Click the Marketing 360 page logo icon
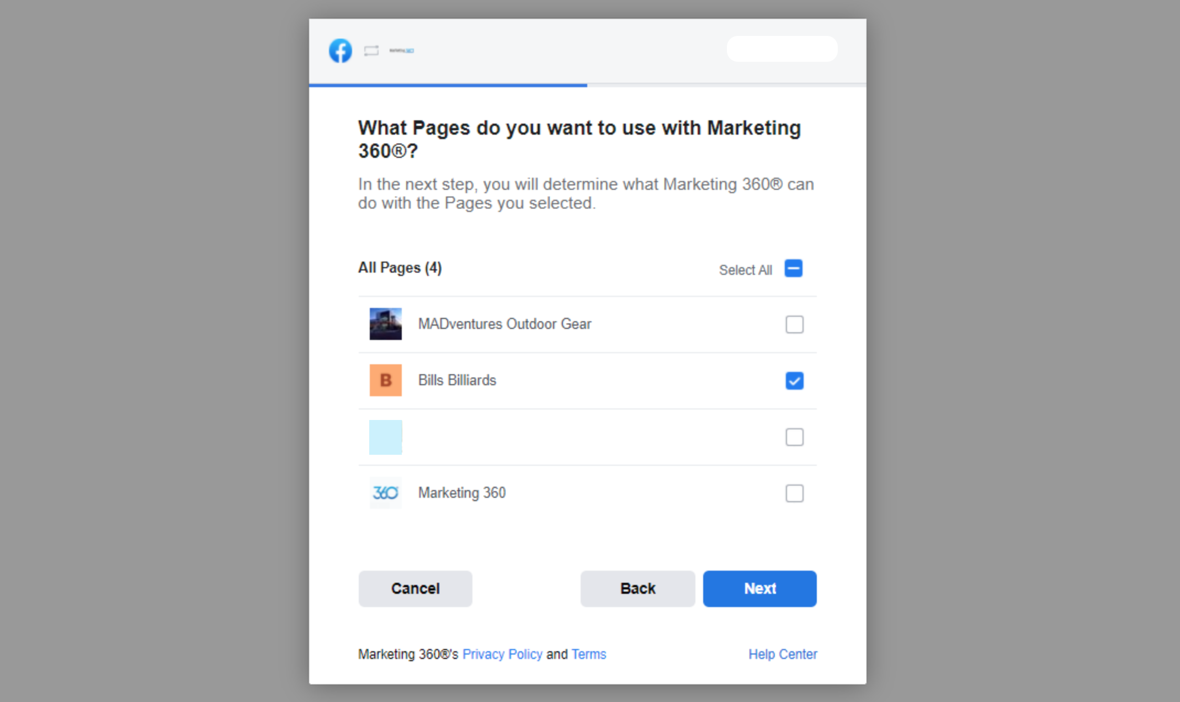The width and height of the screenshot is (1180, 702). [385, 493]
